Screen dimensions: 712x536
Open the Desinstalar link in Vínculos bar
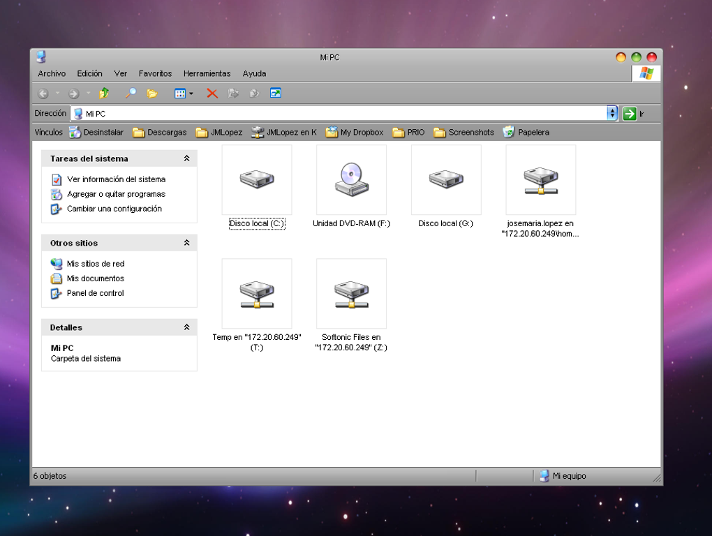coord(96,132)
